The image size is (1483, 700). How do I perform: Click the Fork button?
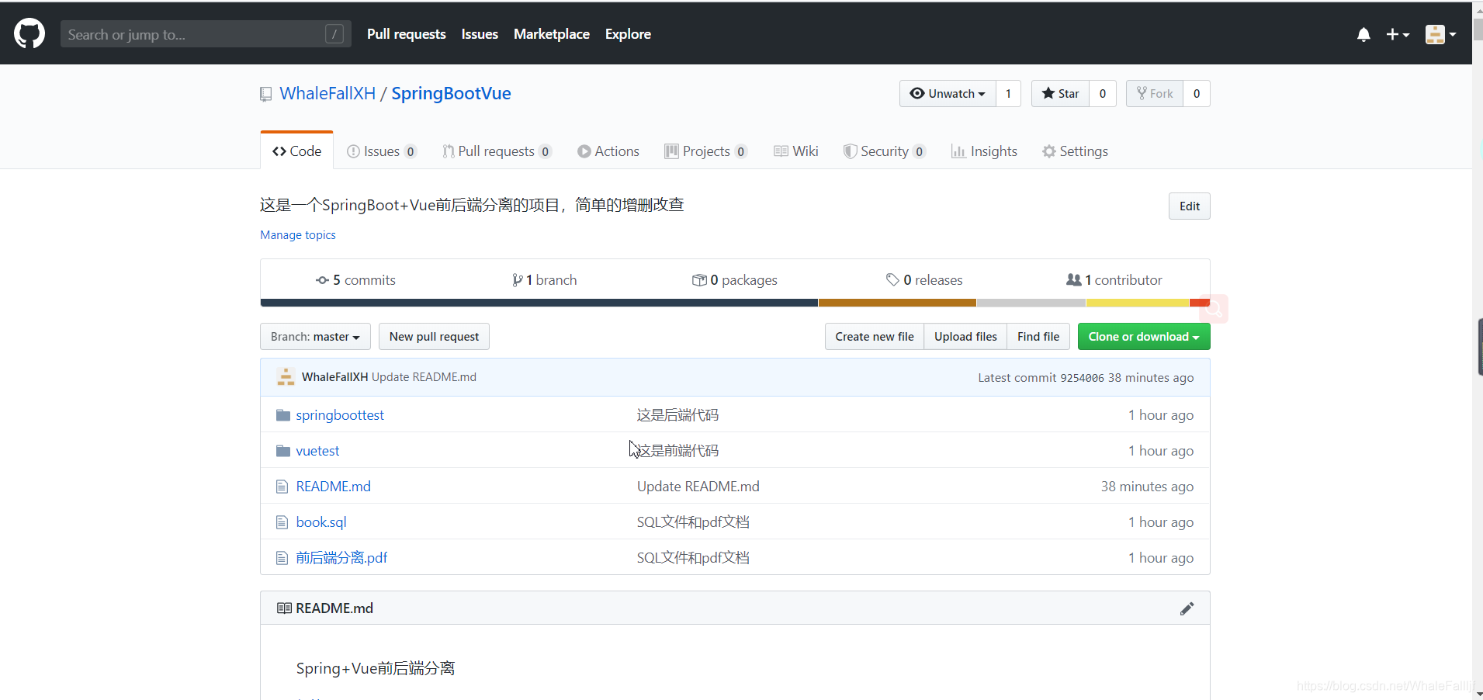pos(1155,93)
